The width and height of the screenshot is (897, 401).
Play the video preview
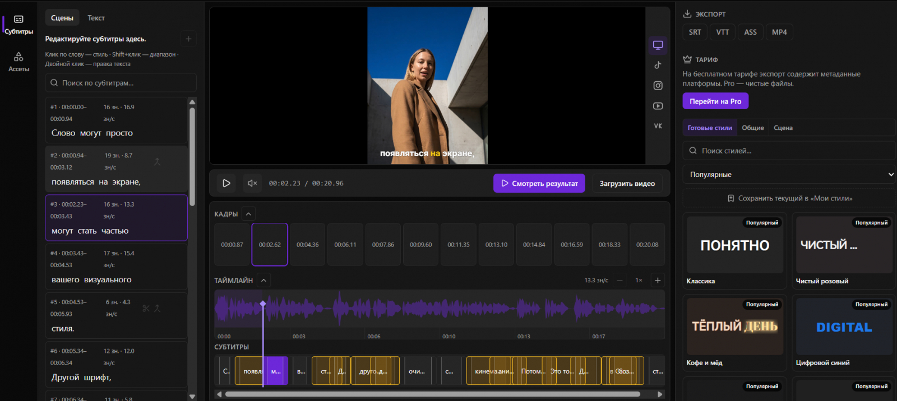pyautogui.click(x=226, y=183)
